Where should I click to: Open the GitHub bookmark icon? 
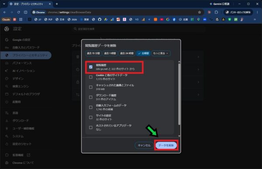pos(100,20)
